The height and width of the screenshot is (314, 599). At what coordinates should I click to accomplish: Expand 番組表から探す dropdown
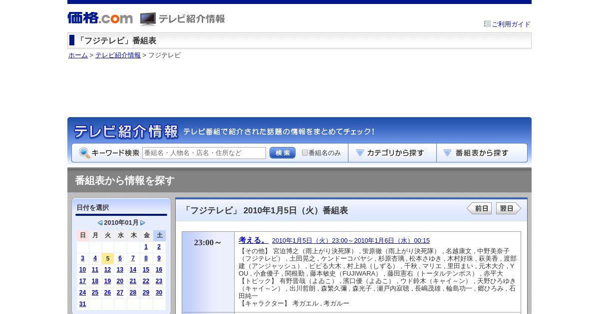(482, 153)
